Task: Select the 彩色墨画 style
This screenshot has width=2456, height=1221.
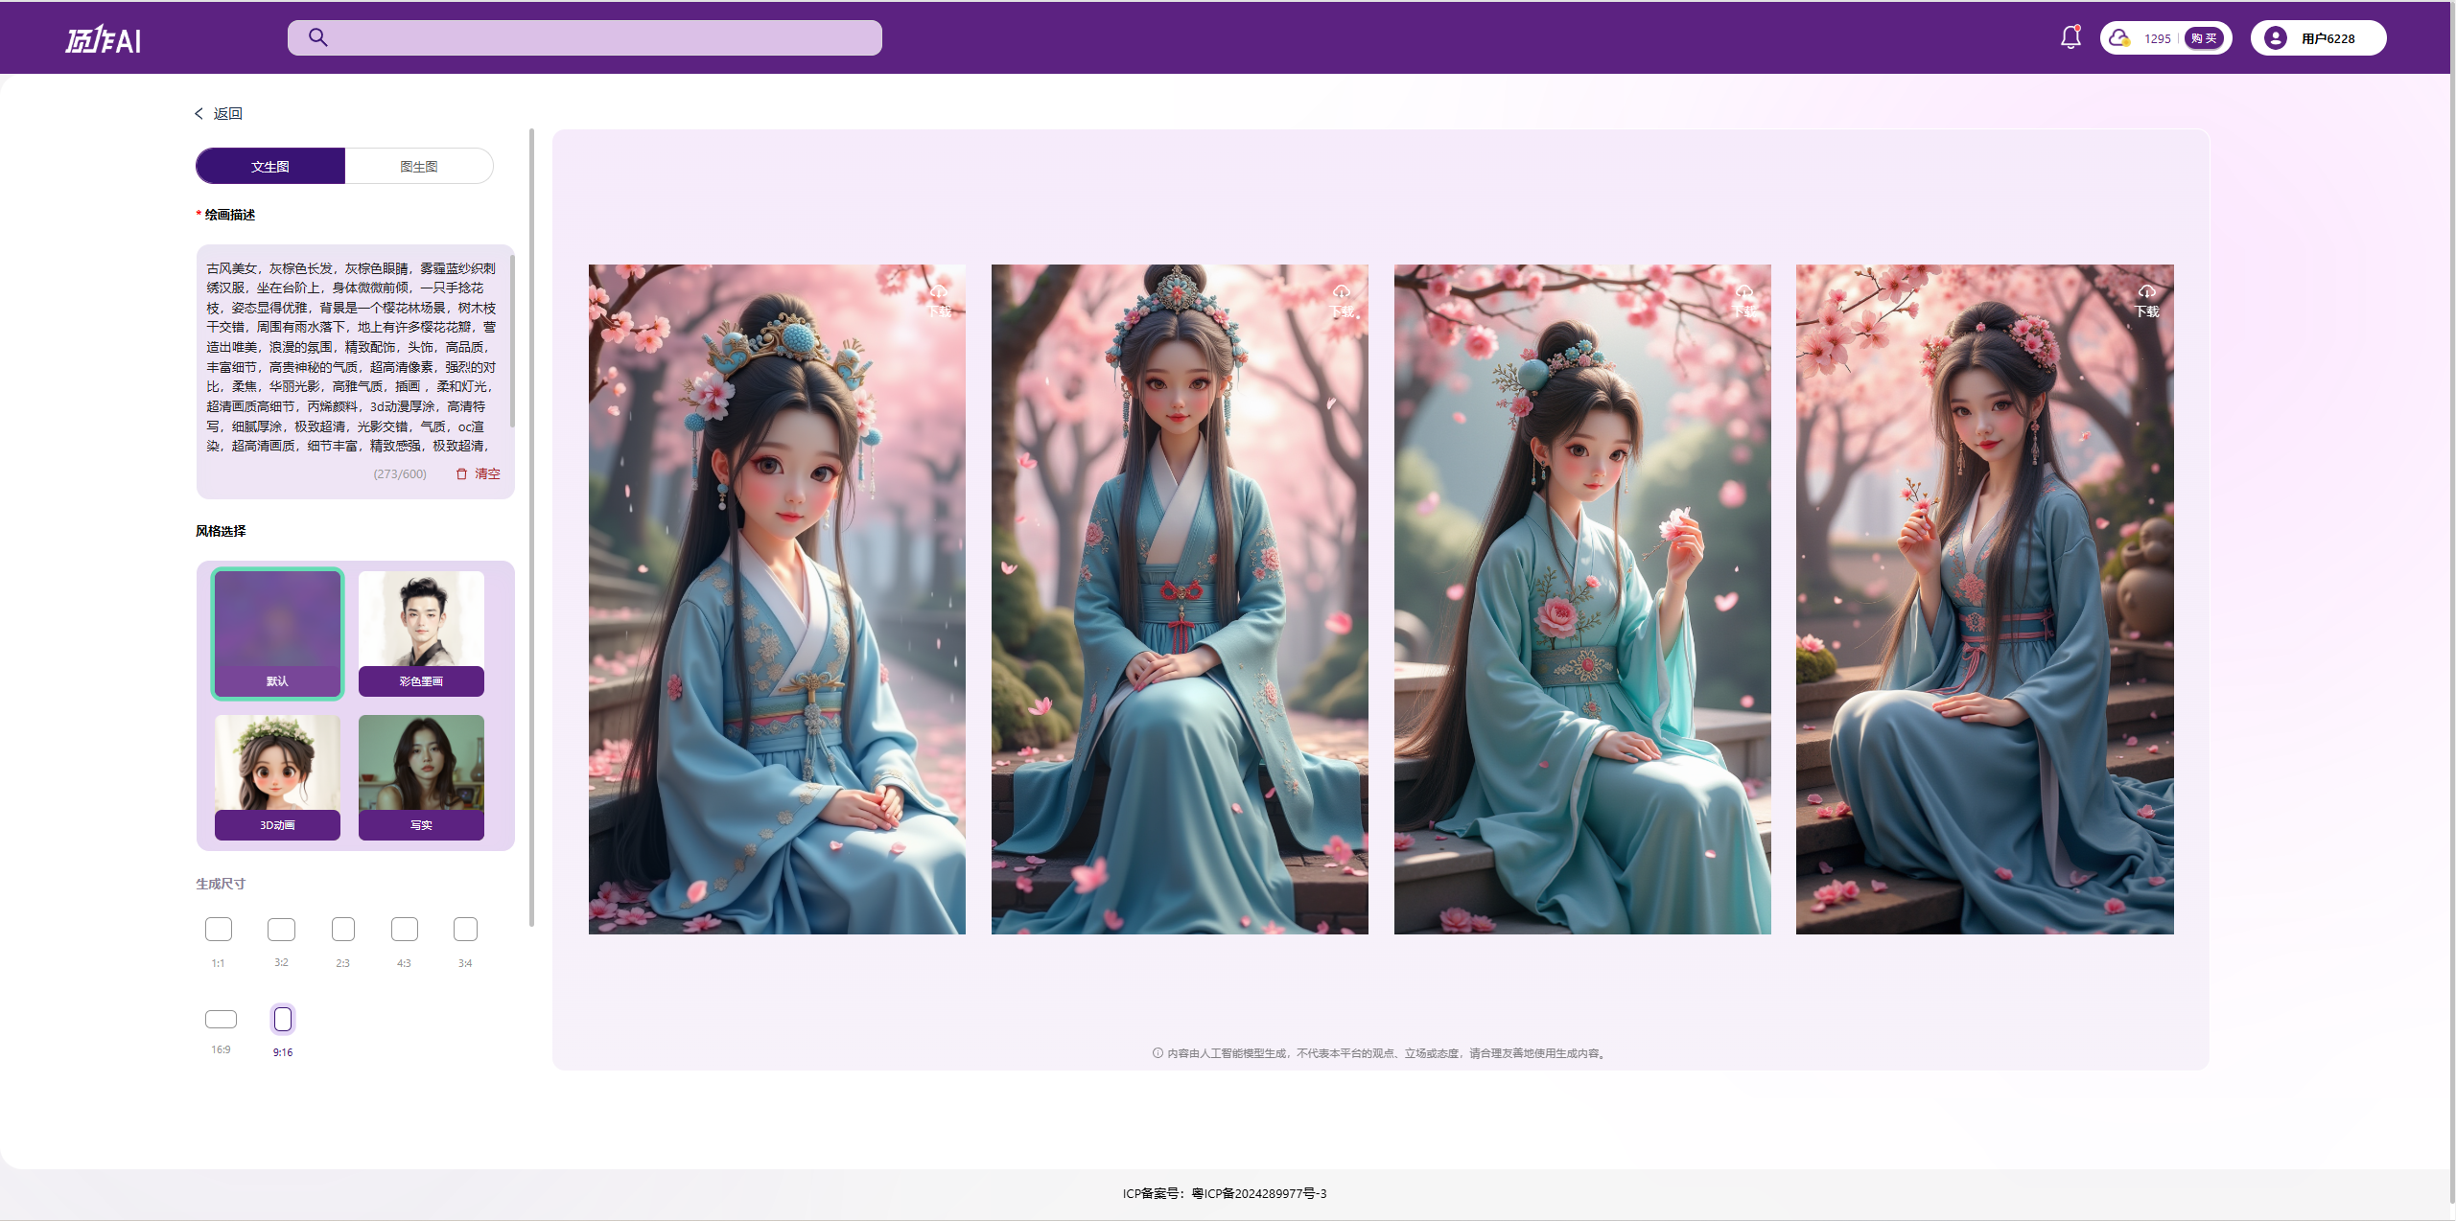Action: tap(420, 633)
